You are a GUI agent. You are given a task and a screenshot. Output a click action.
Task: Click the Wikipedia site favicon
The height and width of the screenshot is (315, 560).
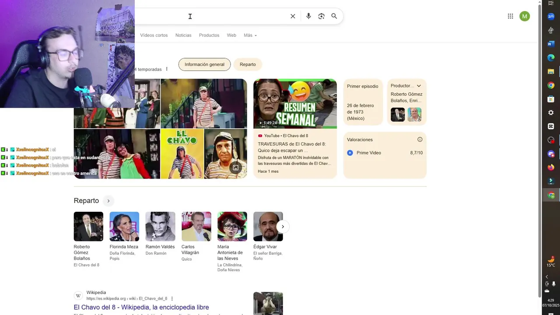[x=78, y=296]
